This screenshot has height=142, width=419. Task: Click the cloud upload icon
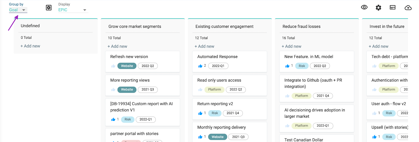[408, 8]
